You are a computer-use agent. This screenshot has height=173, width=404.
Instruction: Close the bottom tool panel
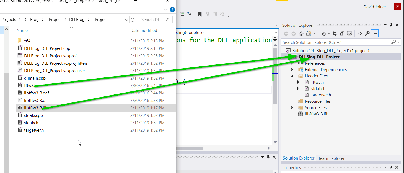tap(274, 157)
